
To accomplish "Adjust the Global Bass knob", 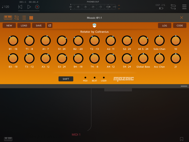I will [x=143, y=58].
